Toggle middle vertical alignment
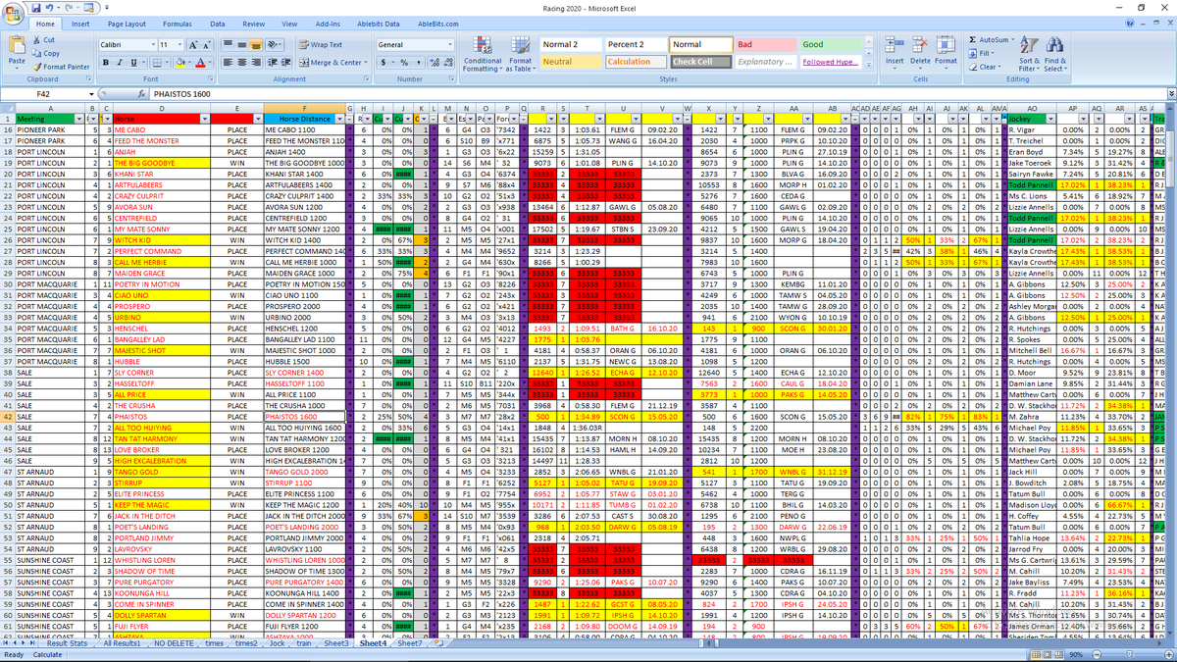This screenshot has width=1177, height=662. click(x=240, y=45)
